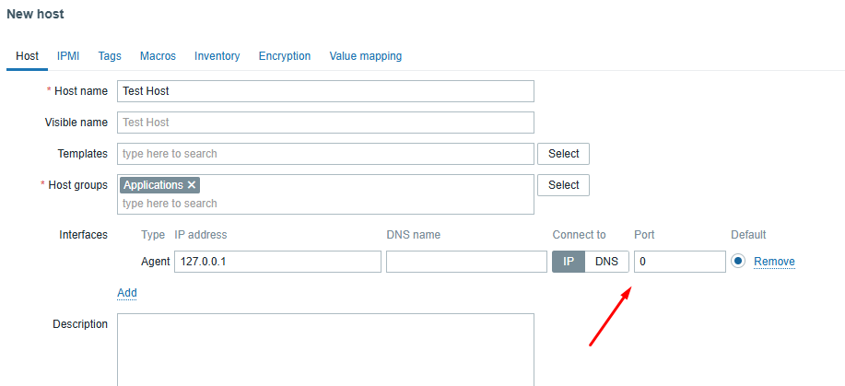Focus the agent Port field

(679, 262)
